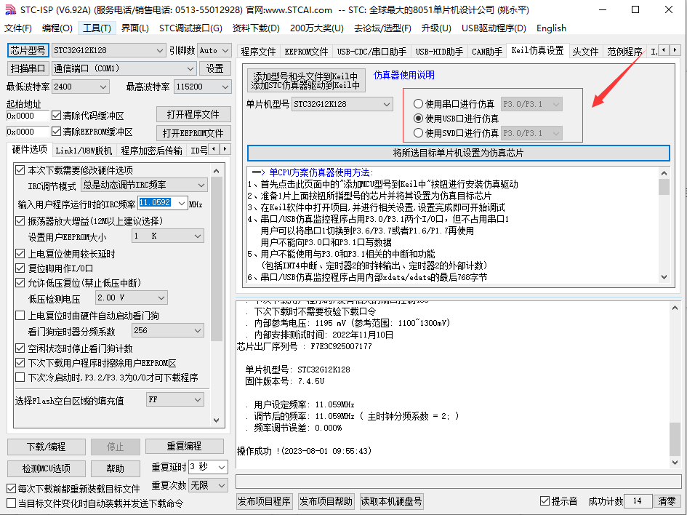Image resolution: width=687 pixels, height=515 pixels.
Task: Switch to Link1/U8W脱机 tab
Action: (84, 151)
